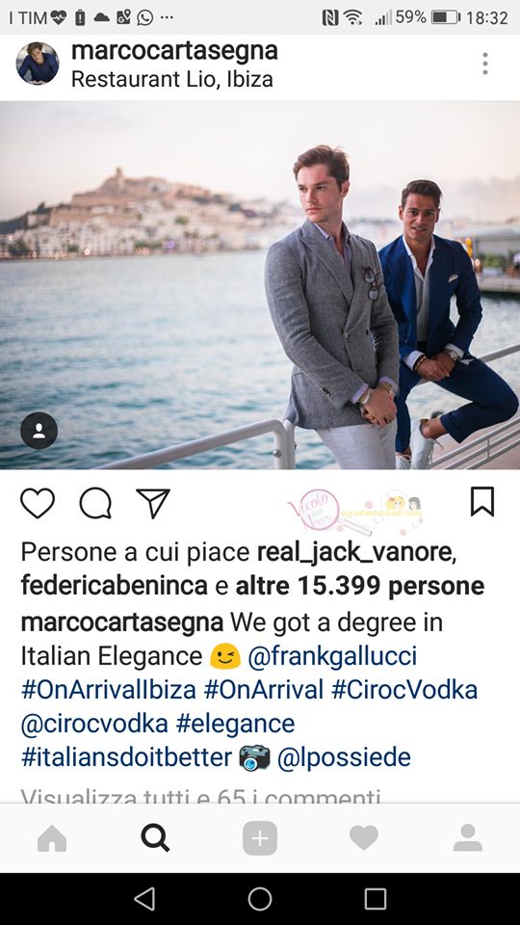The image size is (520, 925).
Task: Open Restaurant Lio, Ibiza location
Action: (x=172, y=79)
